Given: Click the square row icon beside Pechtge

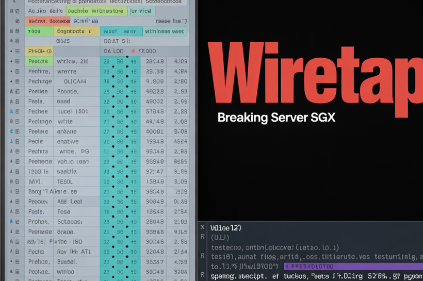Looking at the screenshot, I should 17,81.
